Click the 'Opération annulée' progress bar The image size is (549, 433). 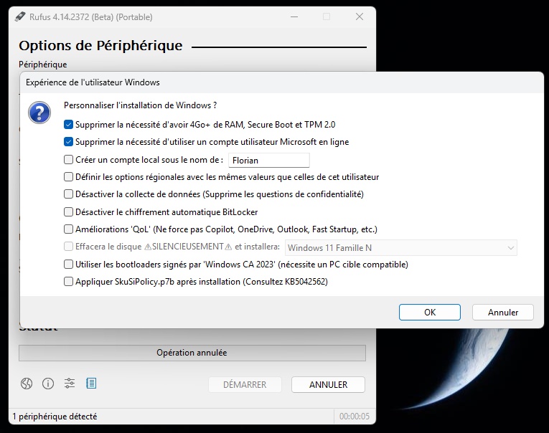(x=192, y=353)
